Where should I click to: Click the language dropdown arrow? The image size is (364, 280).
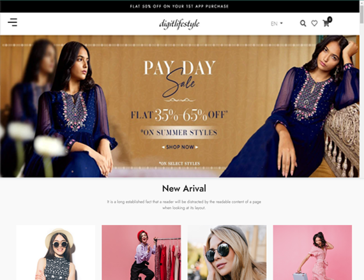click(282, 23)
